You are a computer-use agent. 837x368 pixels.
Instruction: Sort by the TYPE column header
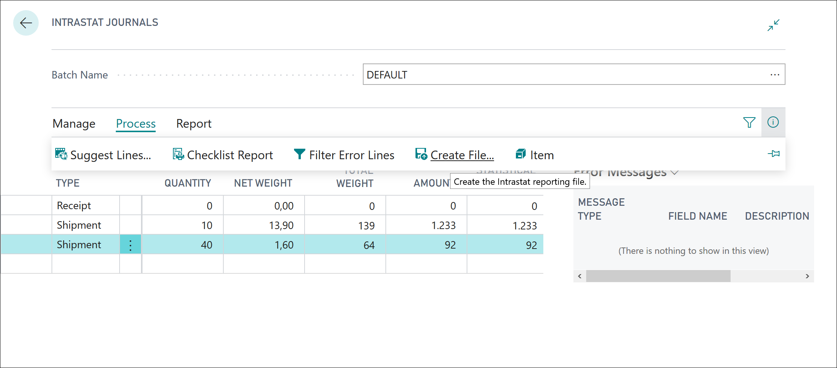click(68, 183)
